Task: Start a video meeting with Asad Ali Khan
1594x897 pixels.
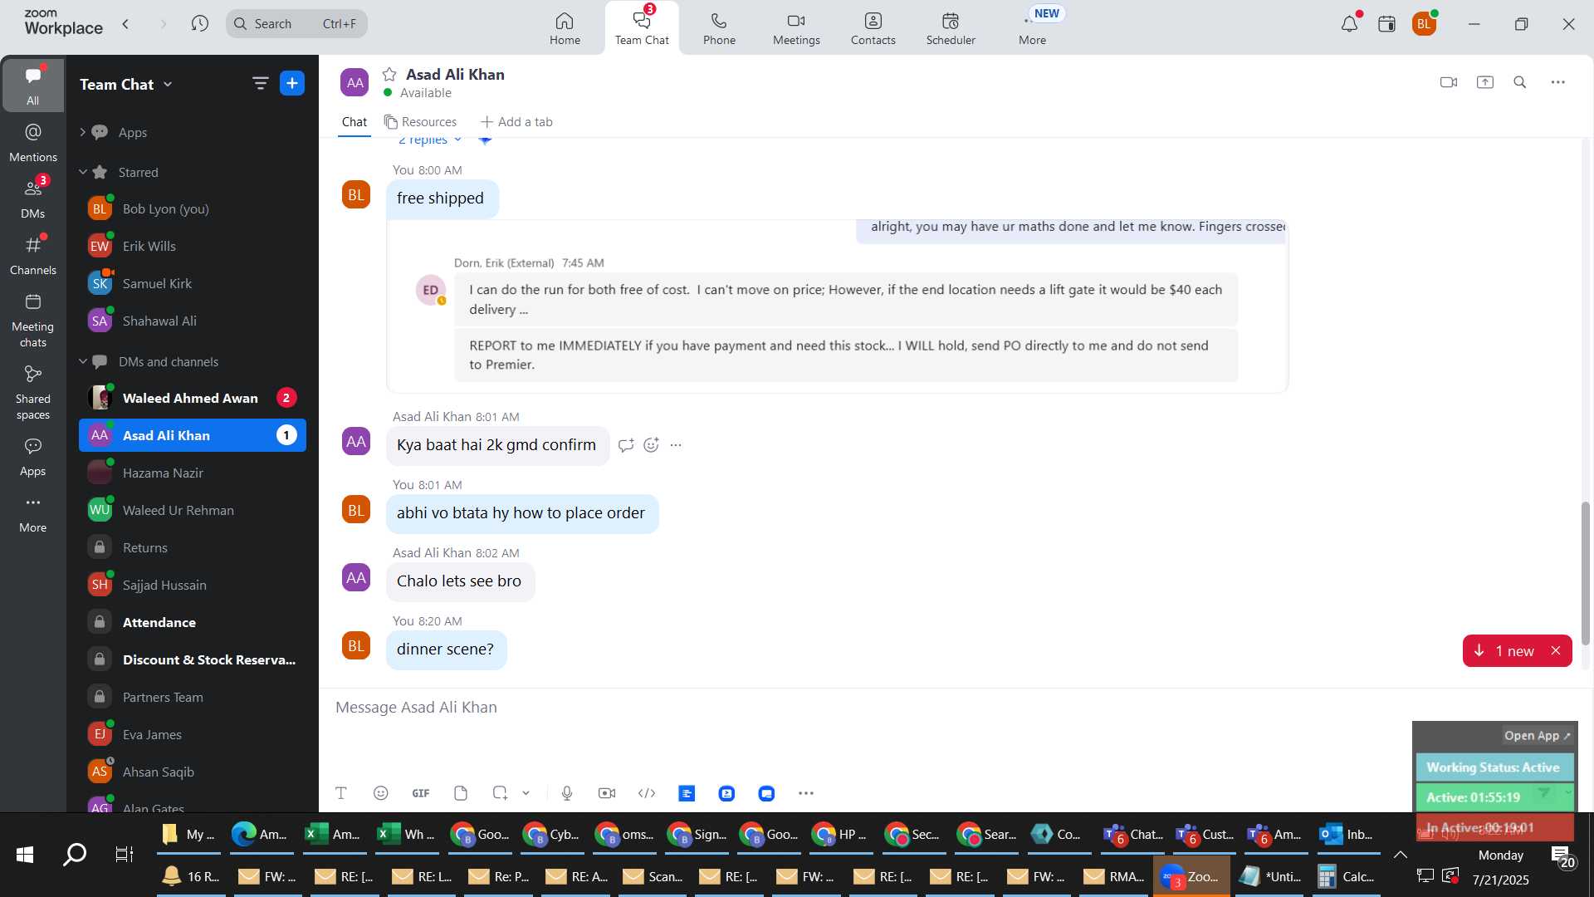Action: click(x=1449, y=82)
